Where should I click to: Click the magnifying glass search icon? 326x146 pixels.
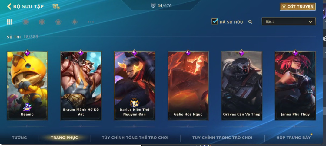pyautogui.click(x=250, y=22)
